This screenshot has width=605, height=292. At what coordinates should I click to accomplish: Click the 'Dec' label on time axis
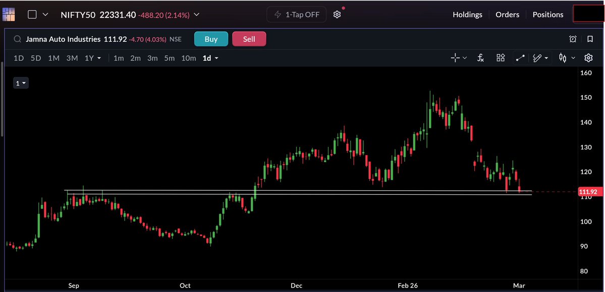[x=296, y=285]
